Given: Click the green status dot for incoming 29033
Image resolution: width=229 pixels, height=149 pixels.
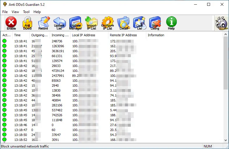Looking at the screenshot, I should tap(4, 66).
